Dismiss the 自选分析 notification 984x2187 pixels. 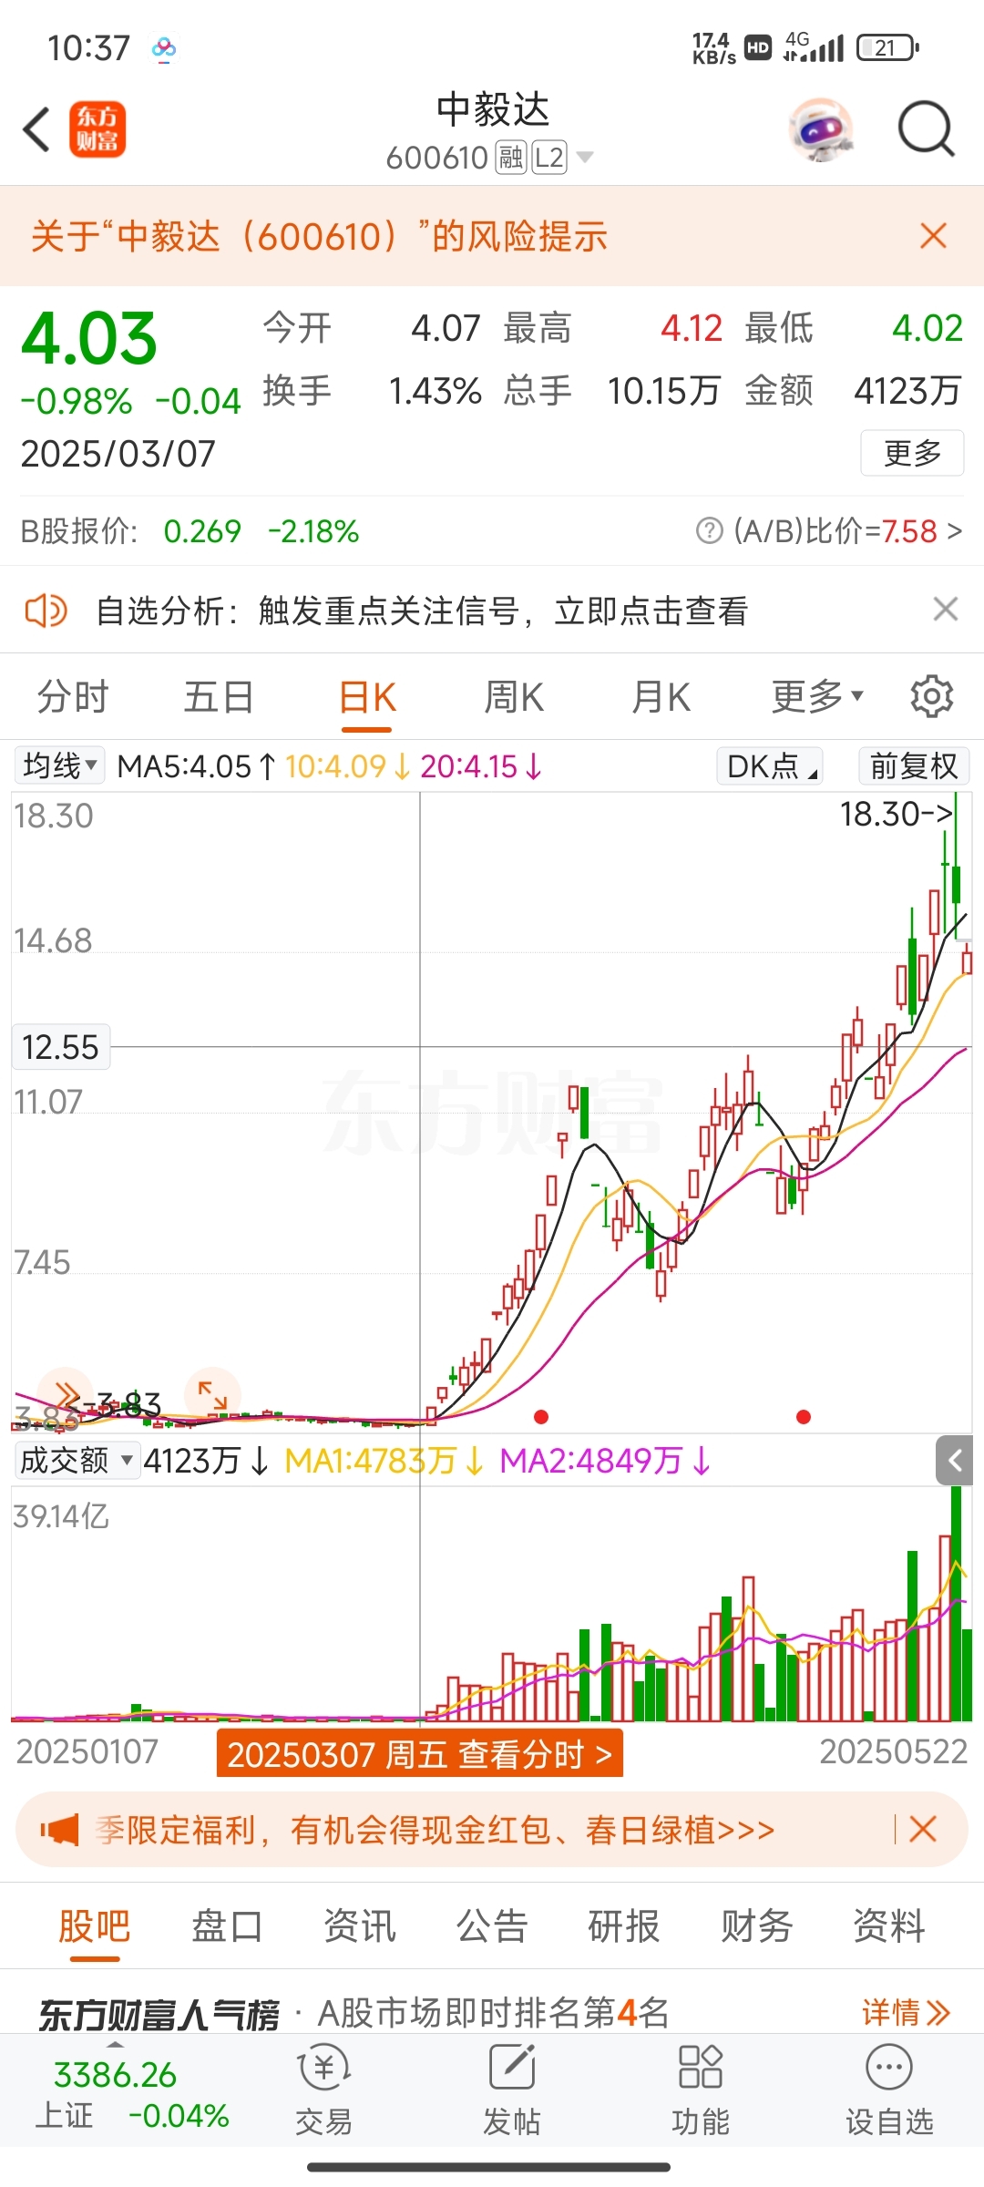pos(946,609)
